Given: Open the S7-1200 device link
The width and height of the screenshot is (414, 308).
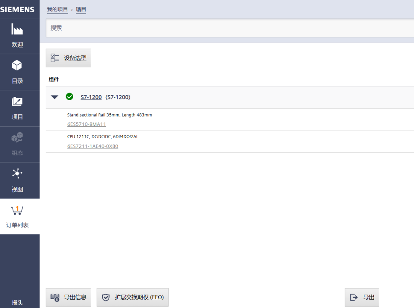Looking at the screenshot, I should [91, 97].
